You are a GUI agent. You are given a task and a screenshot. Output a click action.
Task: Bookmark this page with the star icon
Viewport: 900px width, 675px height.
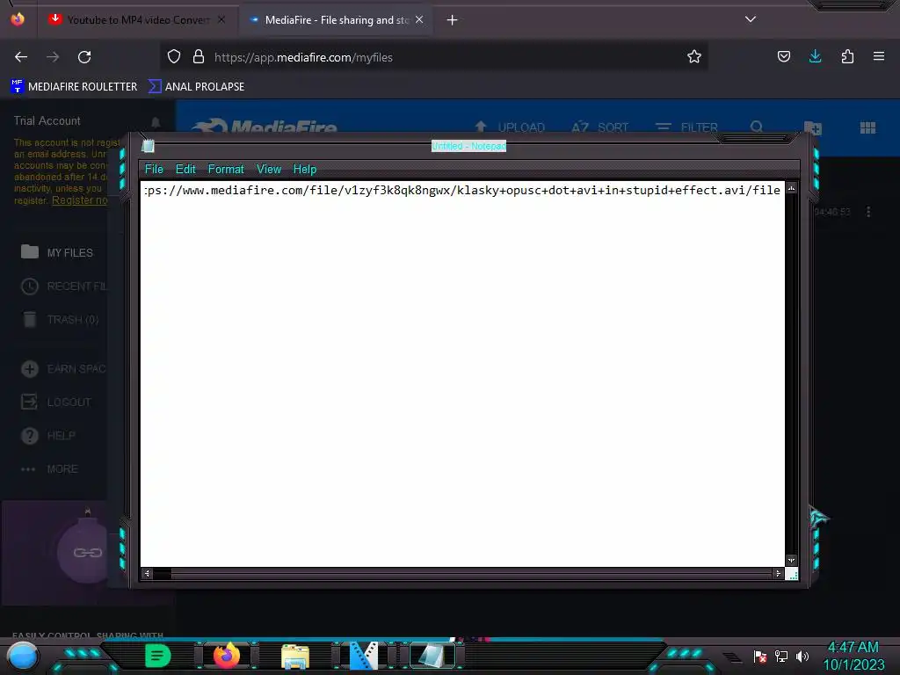coord(694,57)
